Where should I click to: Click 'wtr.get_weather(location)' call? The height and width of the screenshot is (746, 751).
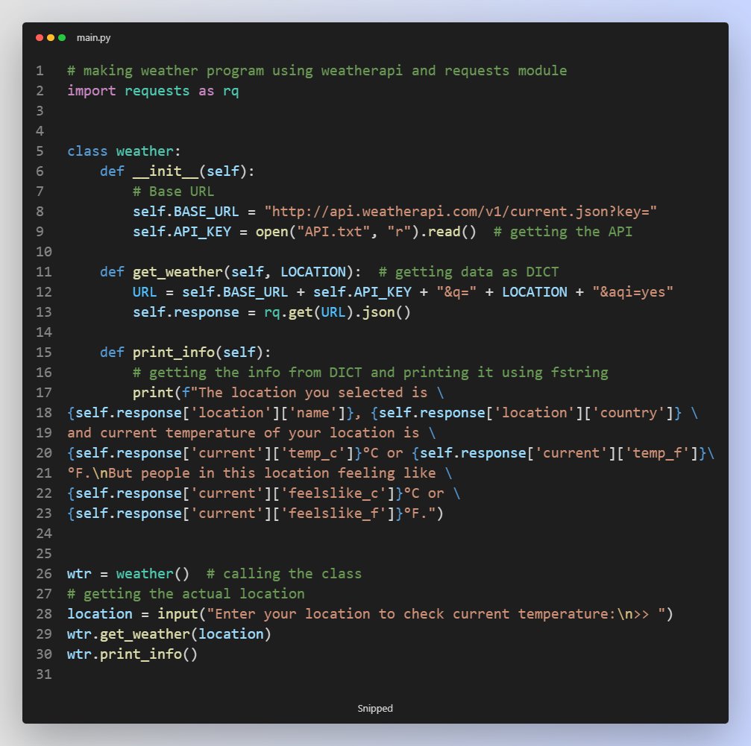coord(169,633)
